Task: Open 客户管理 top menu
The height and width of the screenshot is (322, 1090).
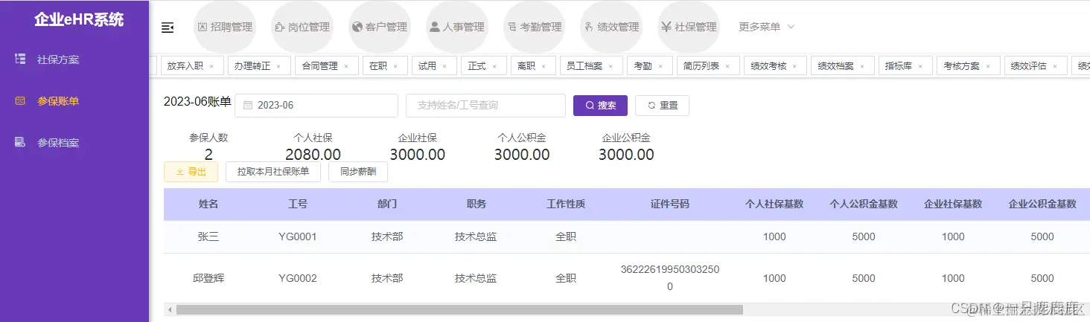Action: point(379,27)
